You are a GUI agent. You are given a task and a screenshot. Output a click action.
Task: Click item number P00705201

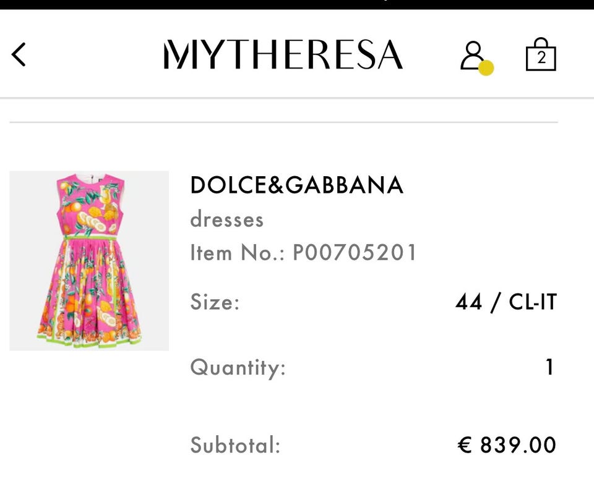[355, 253]
